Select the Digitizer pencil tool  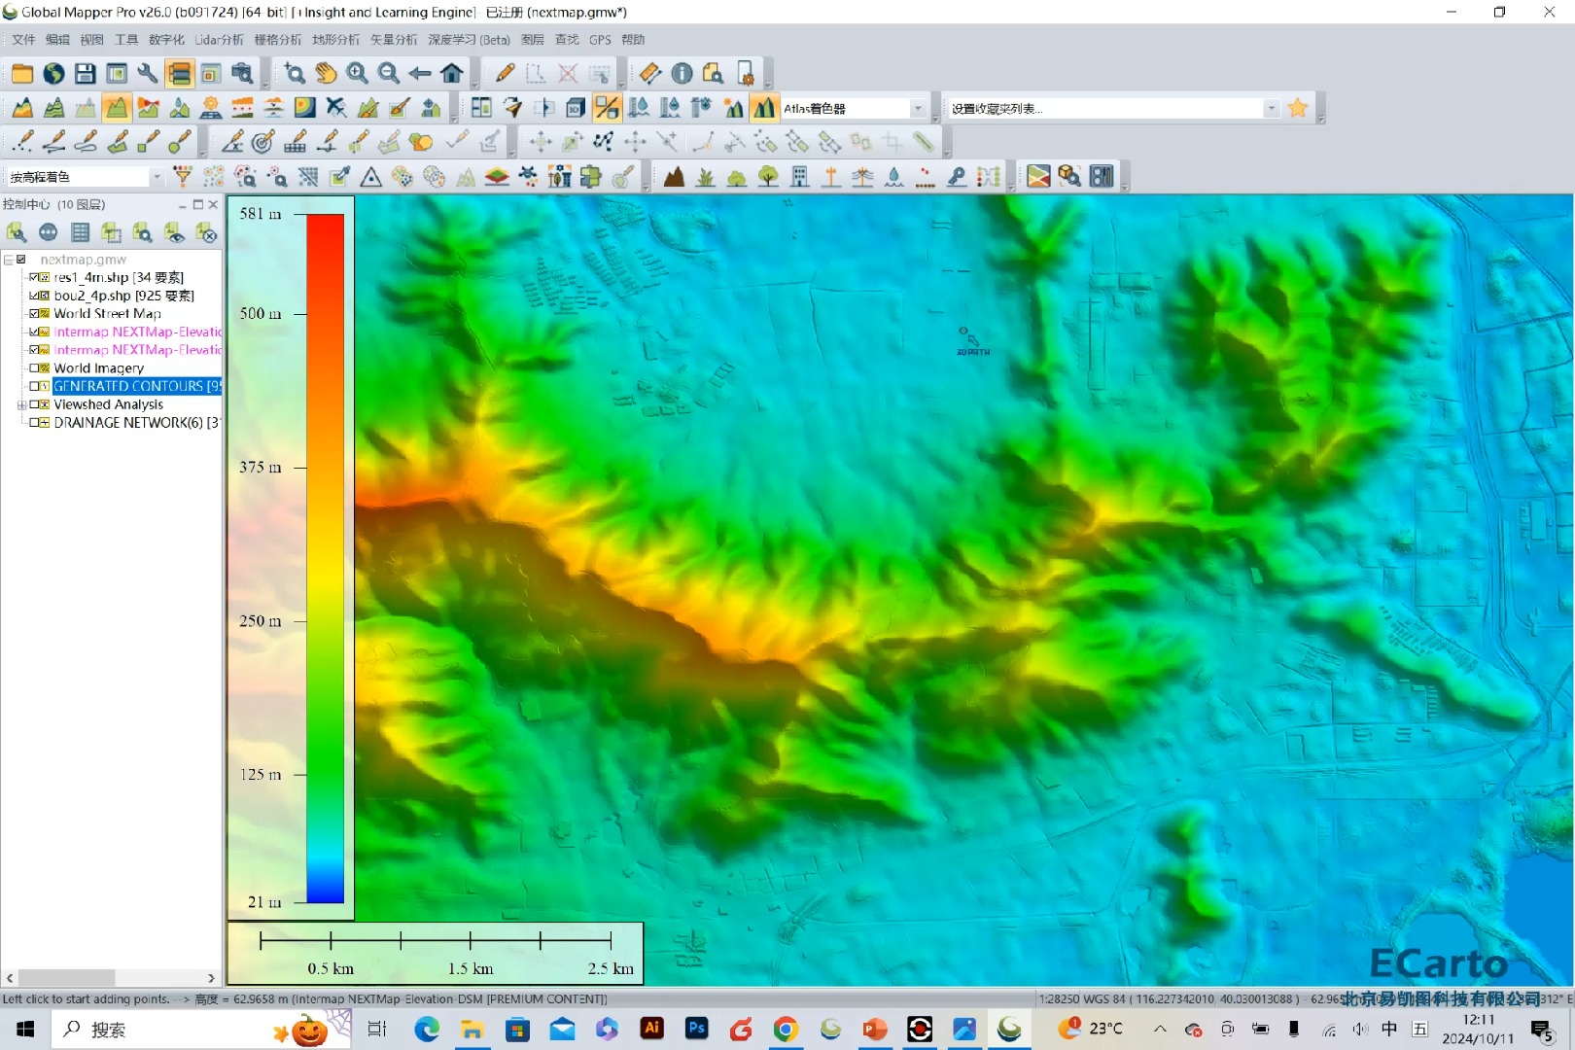pyautogui.click(x=505, y=73)
